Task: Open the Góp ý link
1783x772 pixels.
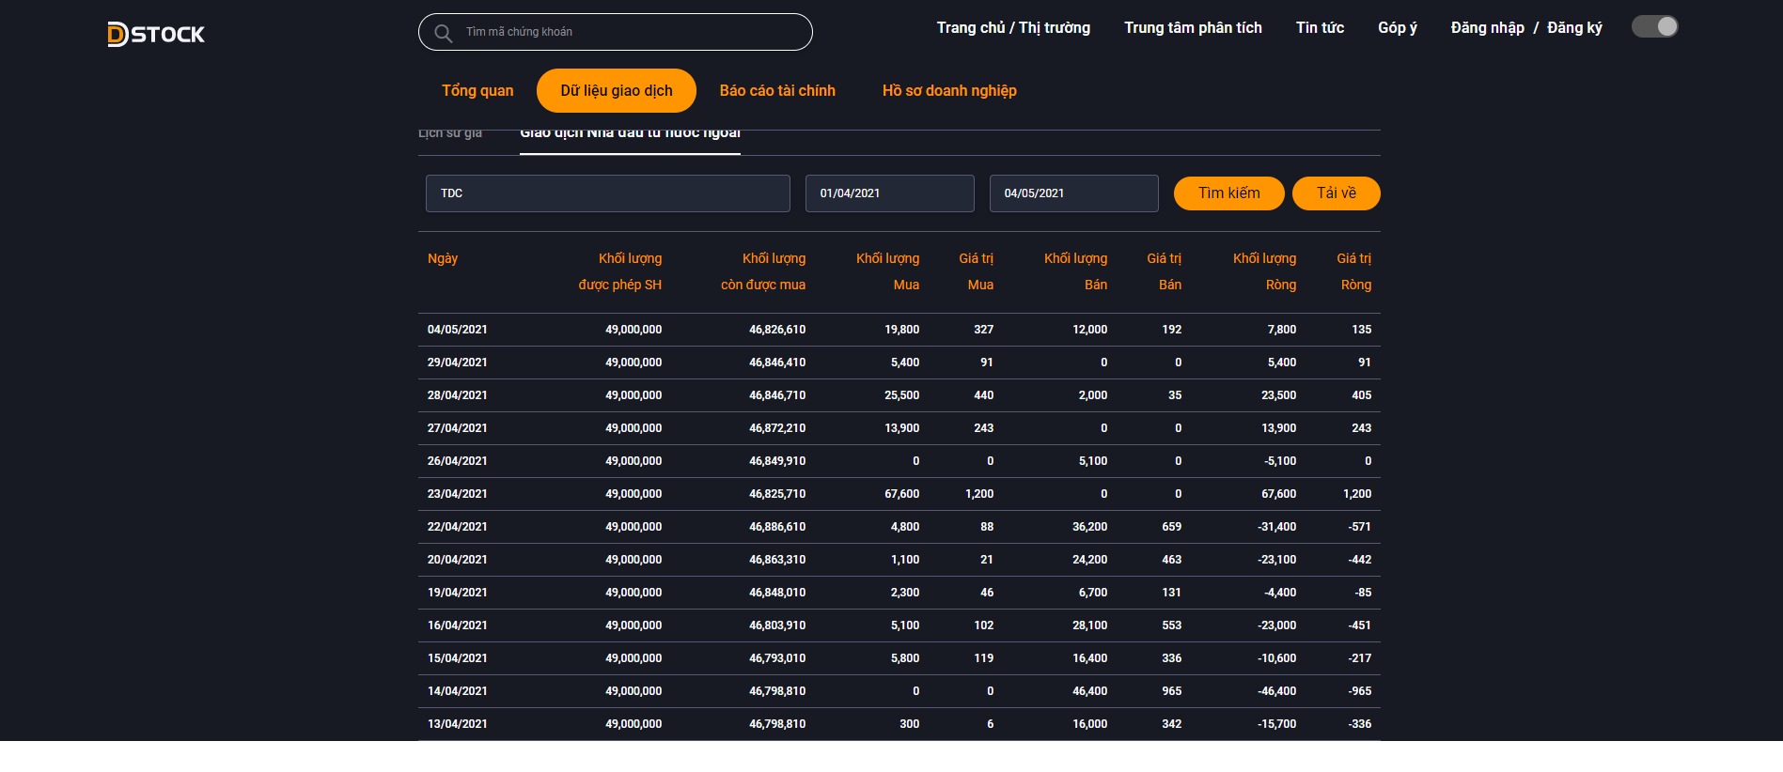Action: click(1397, 28)
